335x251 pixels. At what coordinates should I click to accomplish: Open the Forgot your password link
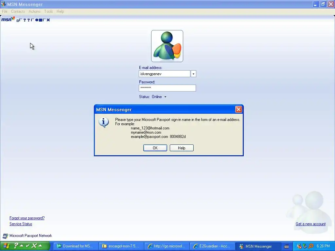click(27, 218)
